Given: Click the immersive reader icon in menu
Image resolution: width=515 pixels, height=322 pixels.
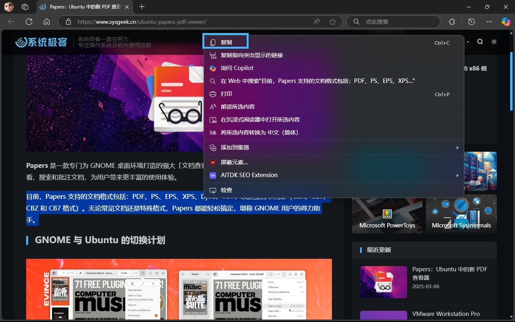Looking at the screenshot, I should (x=213, y=120).
